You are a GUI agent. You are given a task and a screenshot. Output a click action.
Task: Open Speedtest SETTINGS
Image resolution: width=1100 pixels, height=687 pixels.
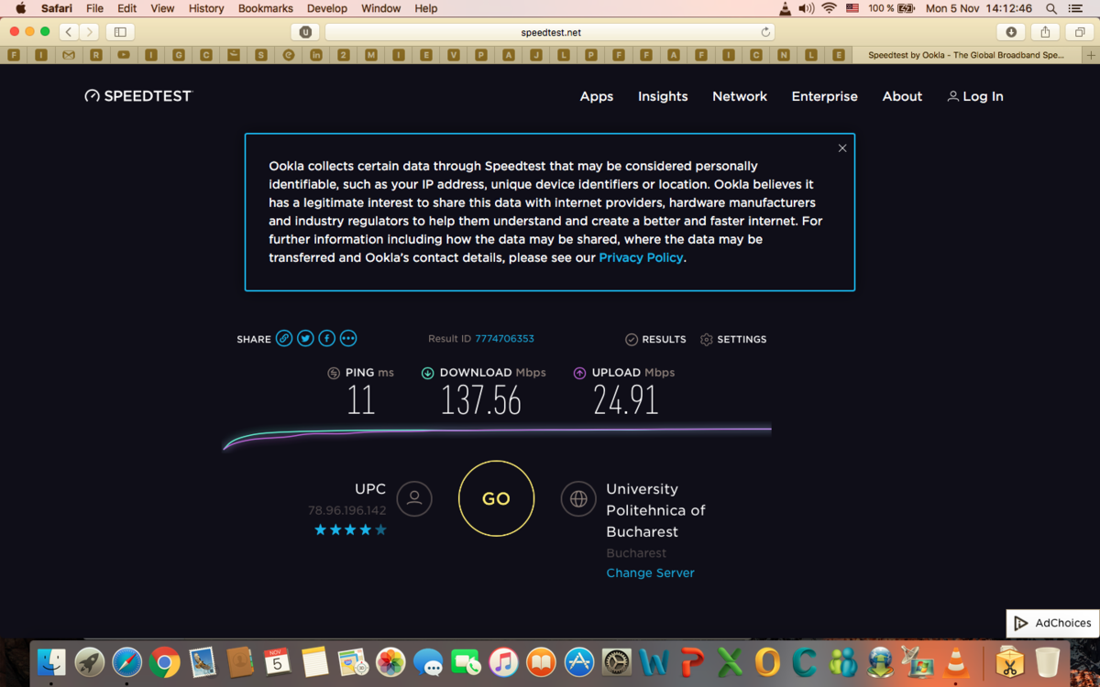click(x=733, y=339)
